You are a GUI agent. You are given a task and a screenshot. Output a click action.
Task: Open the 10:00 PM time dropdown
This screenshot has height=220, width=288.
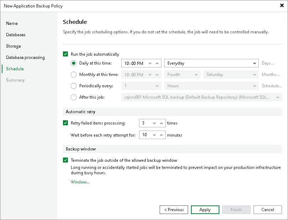[x=150, y=63]
